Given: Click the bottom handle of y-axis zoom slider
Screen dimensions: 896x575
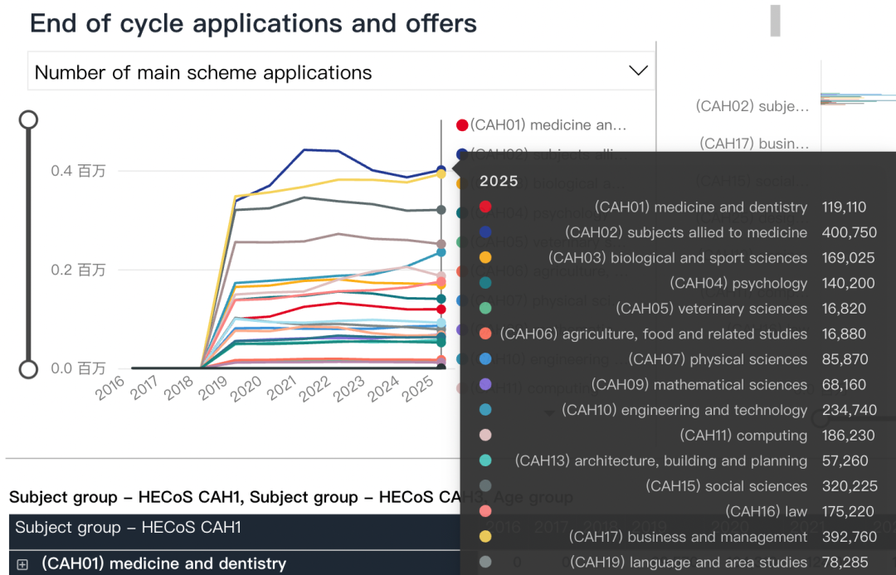Looking at the screenshot, I should 28,368.
